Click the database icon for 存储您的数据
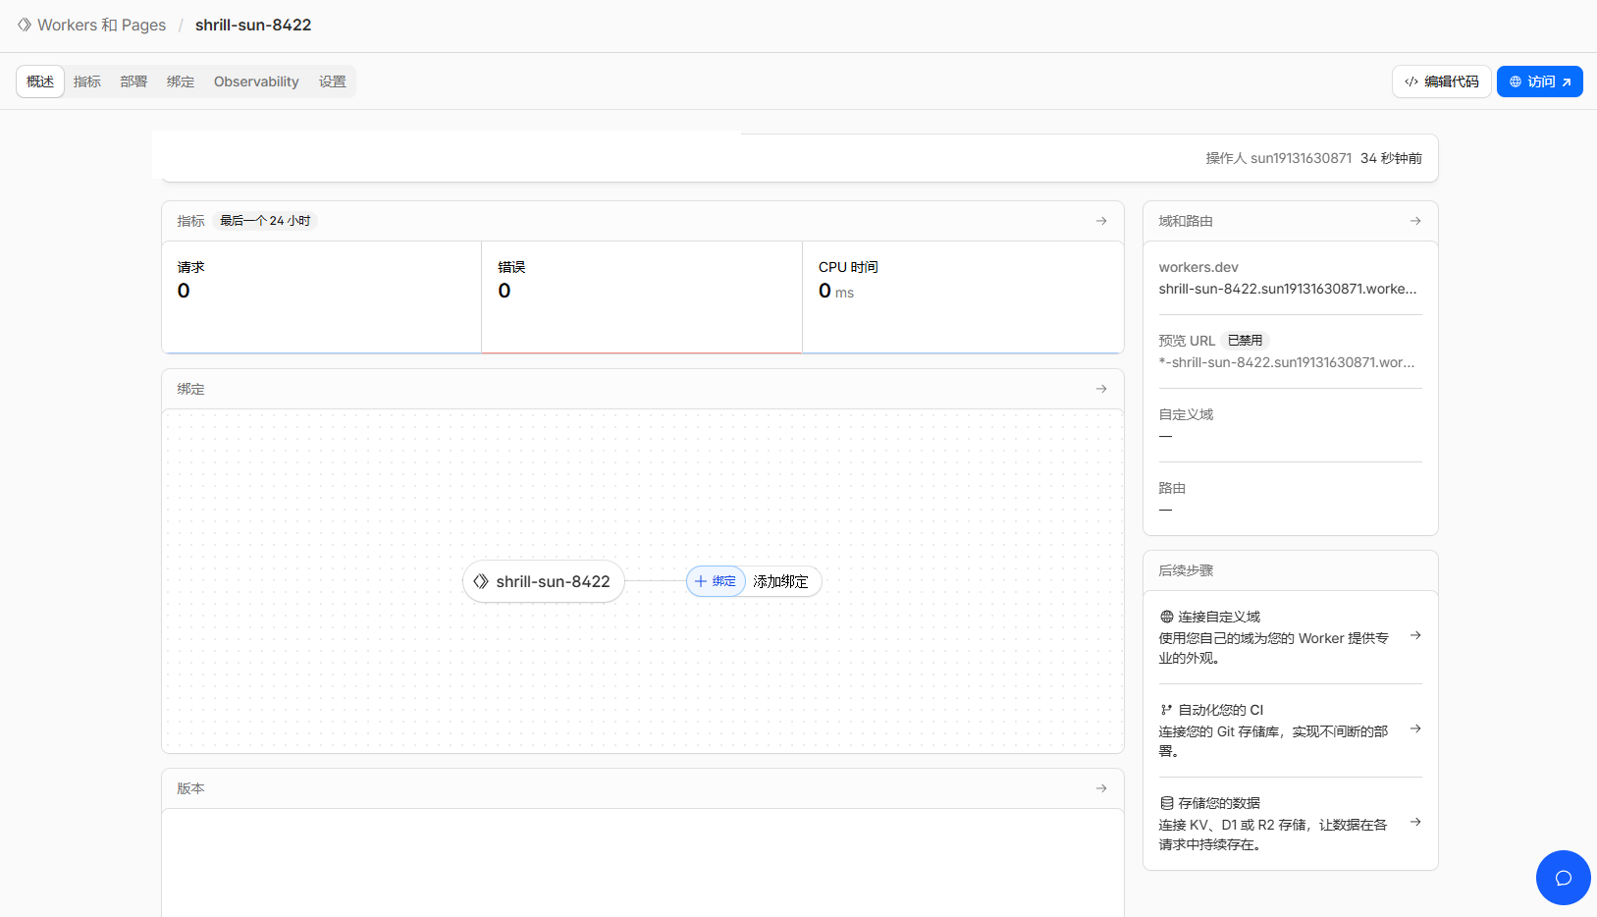Screen dimensions: 1597x917 [1166, 803]
